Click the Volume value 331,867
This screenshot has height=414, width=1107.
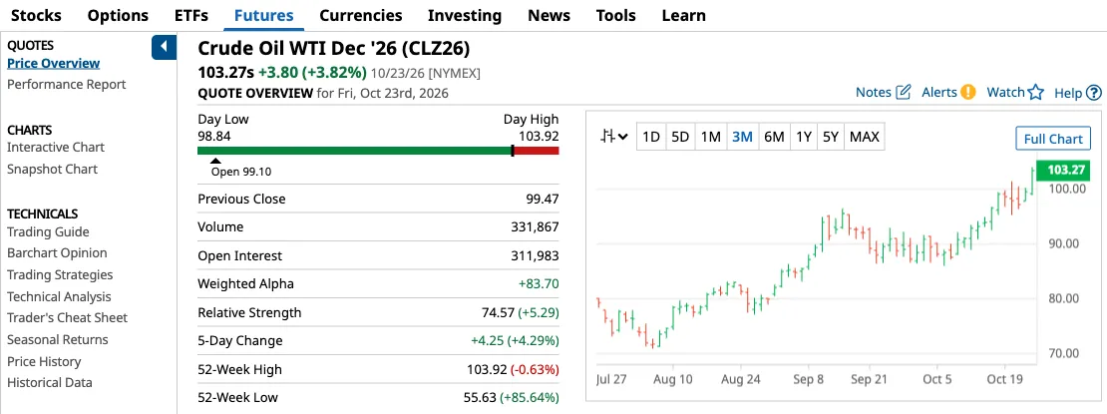535,227
